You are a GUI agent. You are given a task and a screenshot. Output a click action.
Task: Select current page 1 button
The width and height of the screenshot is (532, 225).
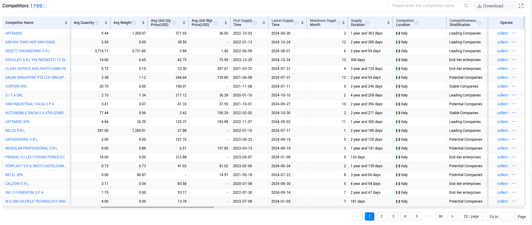pos(370,216)
